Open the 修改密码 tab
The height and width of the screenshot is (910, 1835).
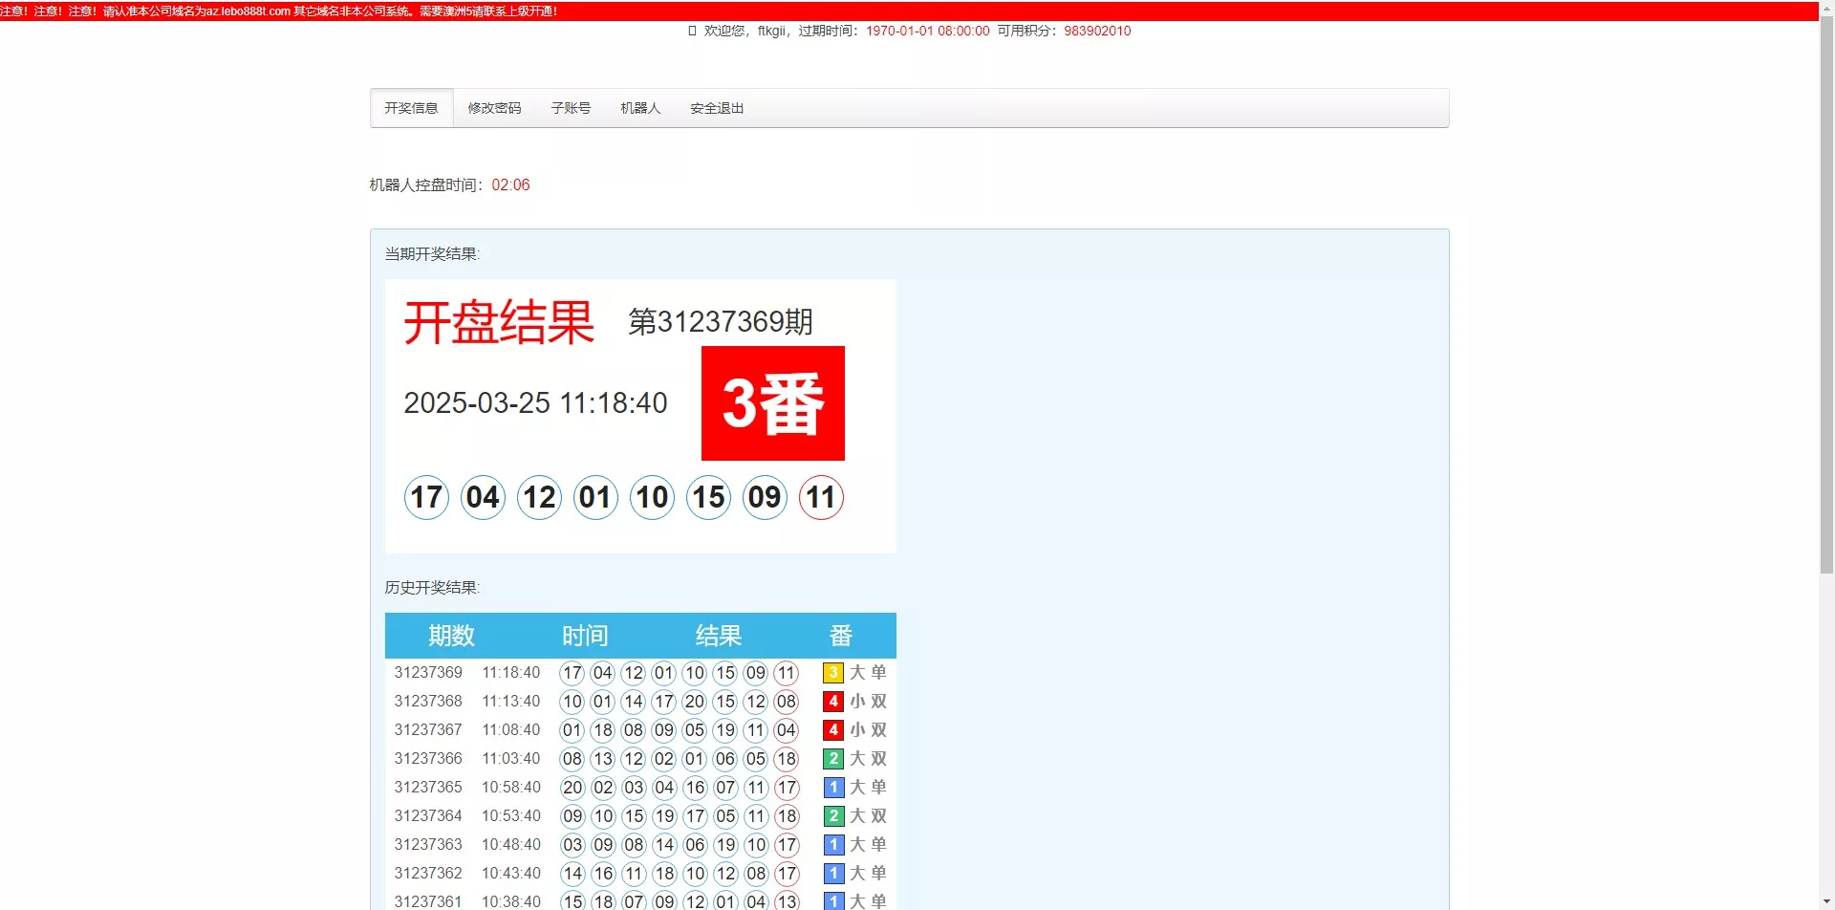click(494, 107)
